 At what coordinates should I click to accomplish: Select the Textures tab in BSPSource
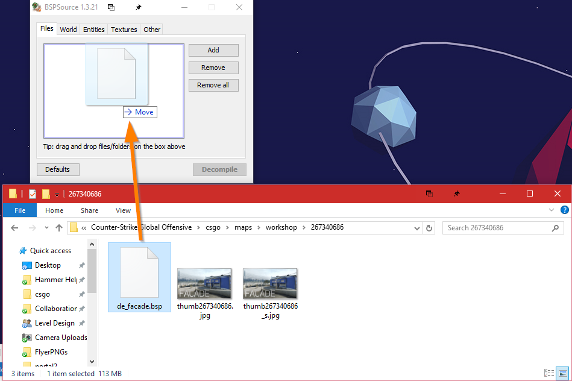click(x=124, y=29)
